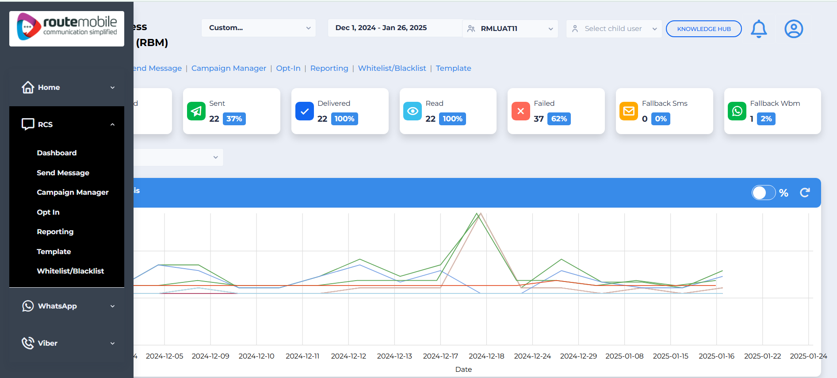The width and height of the screenshot is (837, 378).
Task: Select Send Message in RCS sidebar menu
Action: tap(63, 173)
